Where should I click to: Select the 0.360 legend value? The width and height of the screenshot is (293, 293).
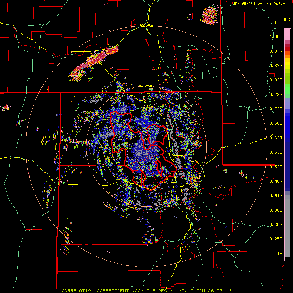click(x=276, y=210)
